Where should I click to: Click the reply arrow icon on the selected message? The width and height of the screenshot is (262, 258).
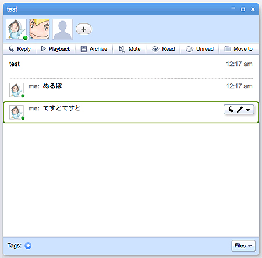[231, 110]
